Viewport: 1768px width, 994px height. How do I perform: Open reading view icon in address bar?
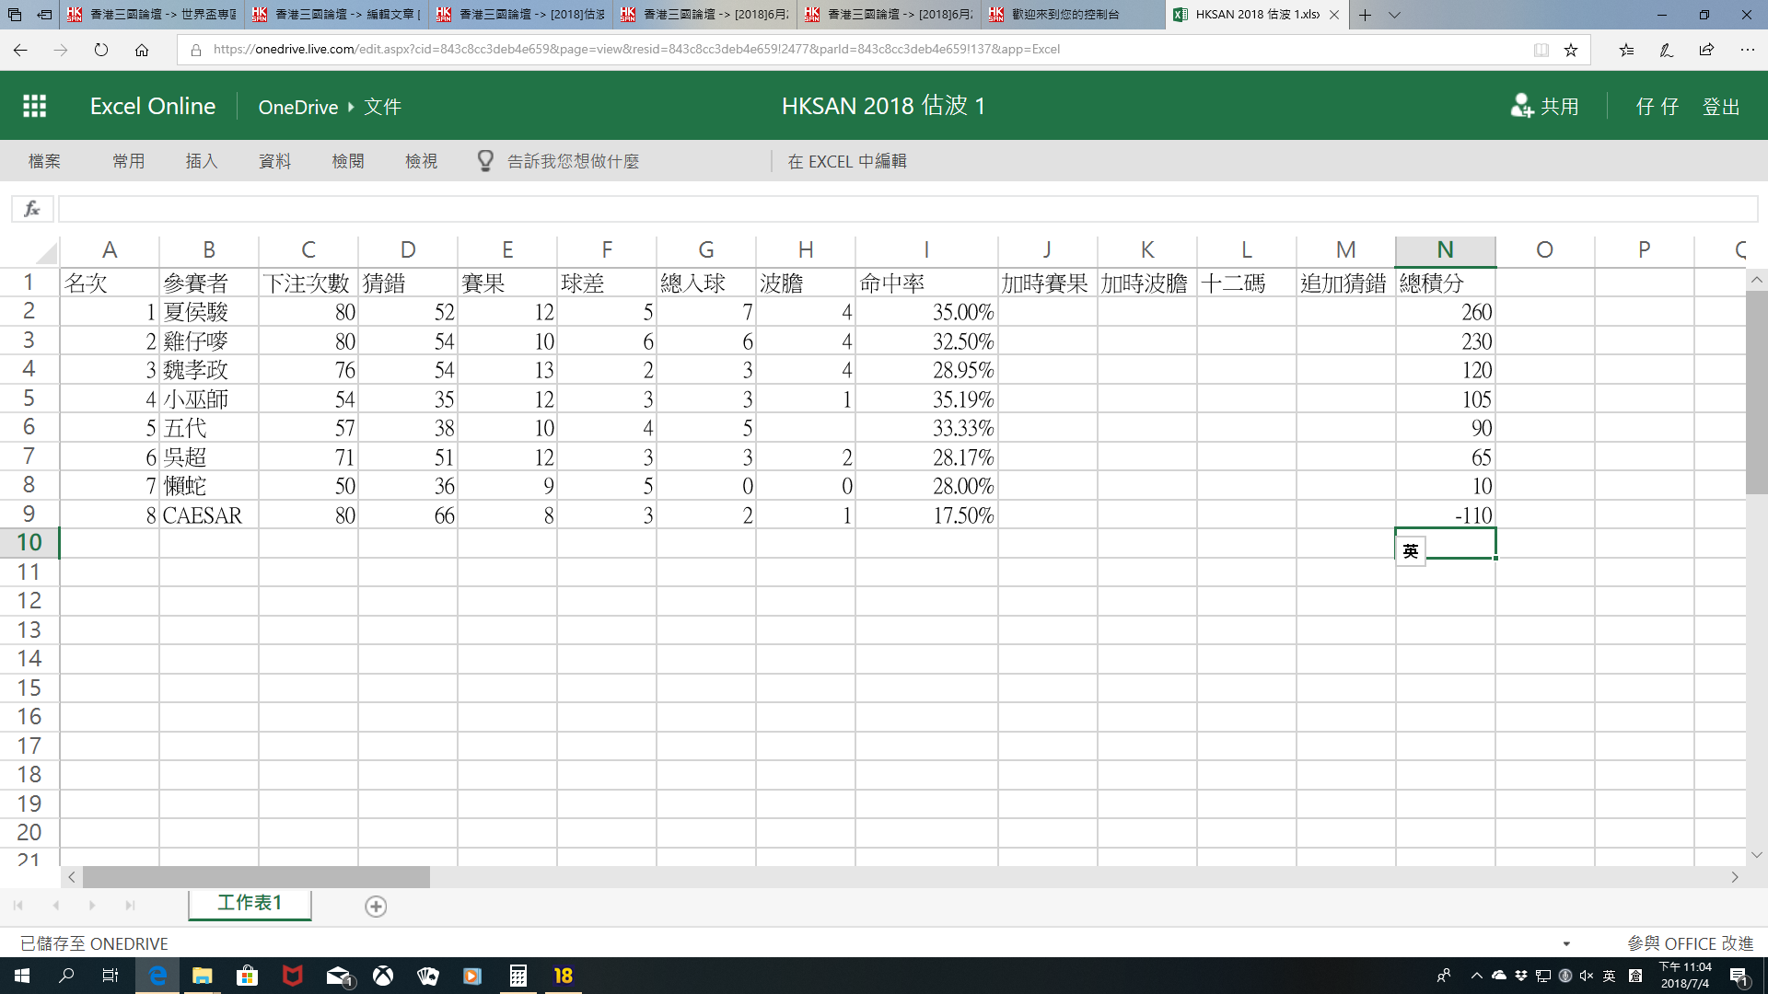(1541, 50)
